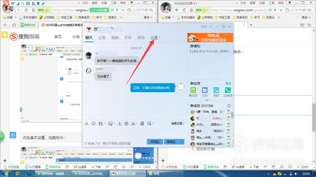Open 分类 dropdown on Sogou guide page
The image size is (316, 177).
tap(77, 37)
